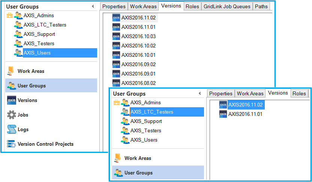Viewport: 312px width, 182px height.
Task: Open the Roles tab in back window
Action: tap(192, 7)
